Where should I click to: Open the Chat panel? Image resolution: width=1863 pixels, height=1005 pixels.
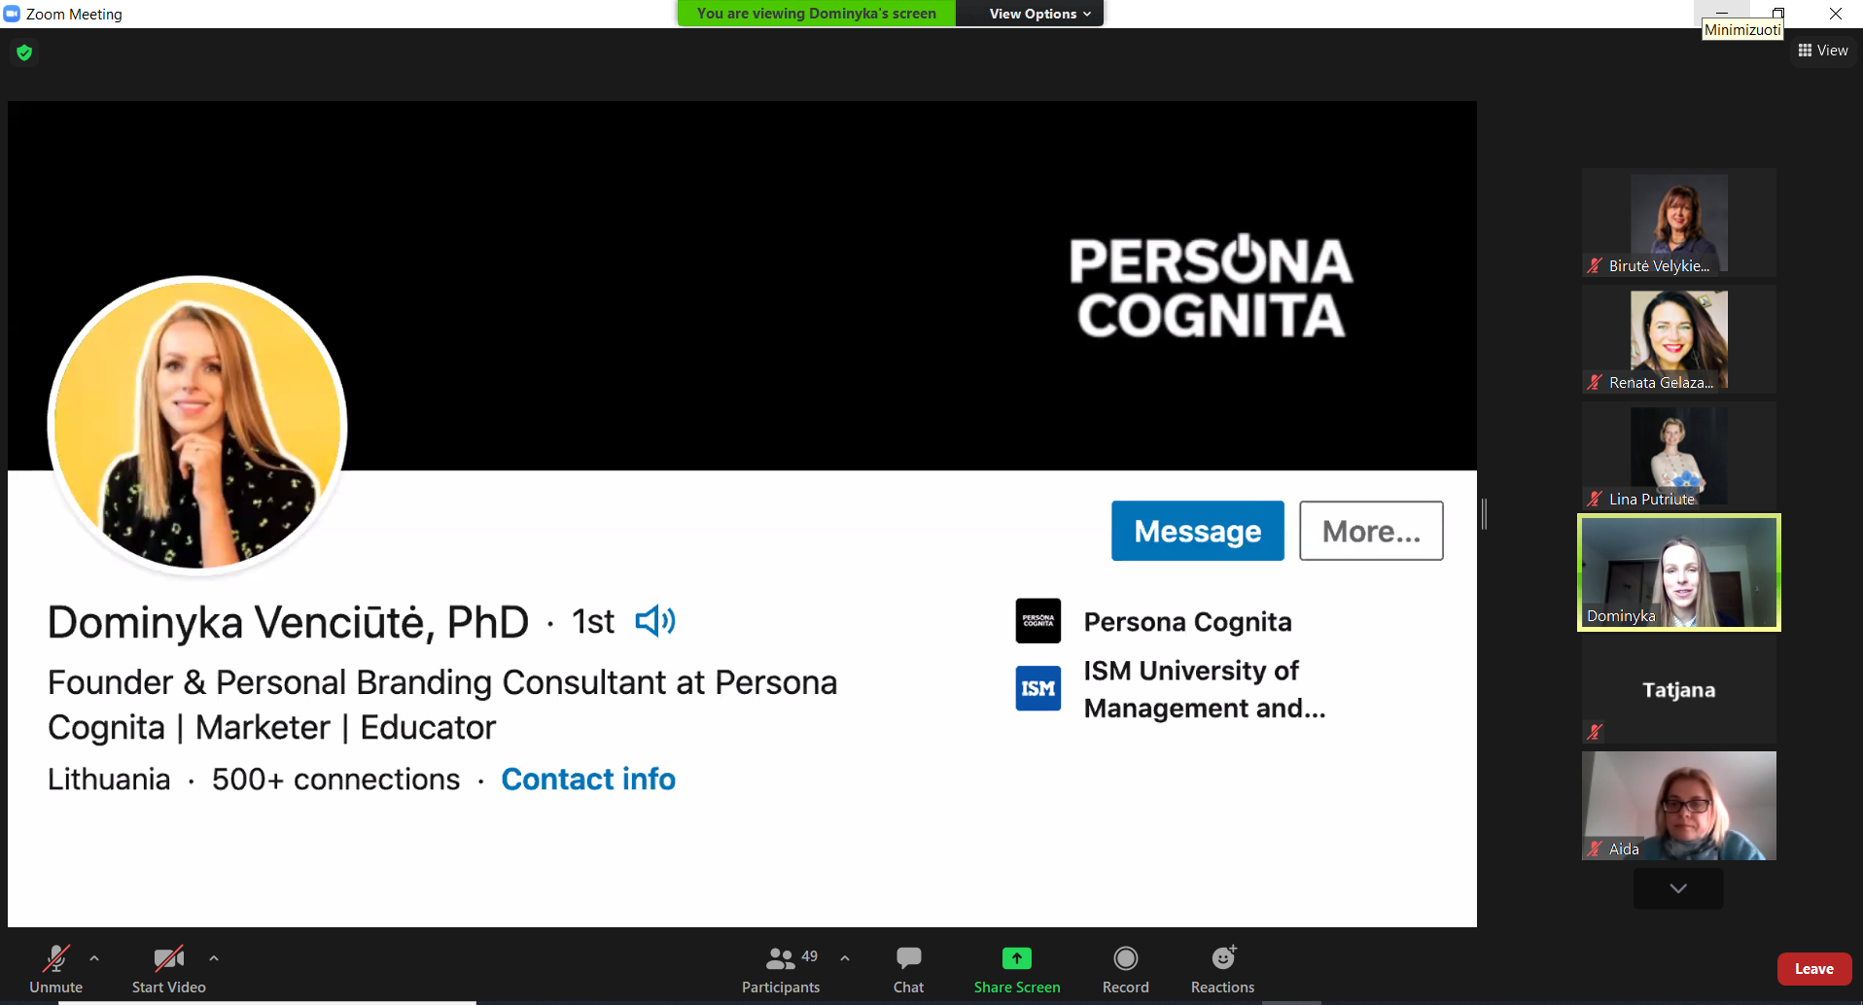pos(908,969)
